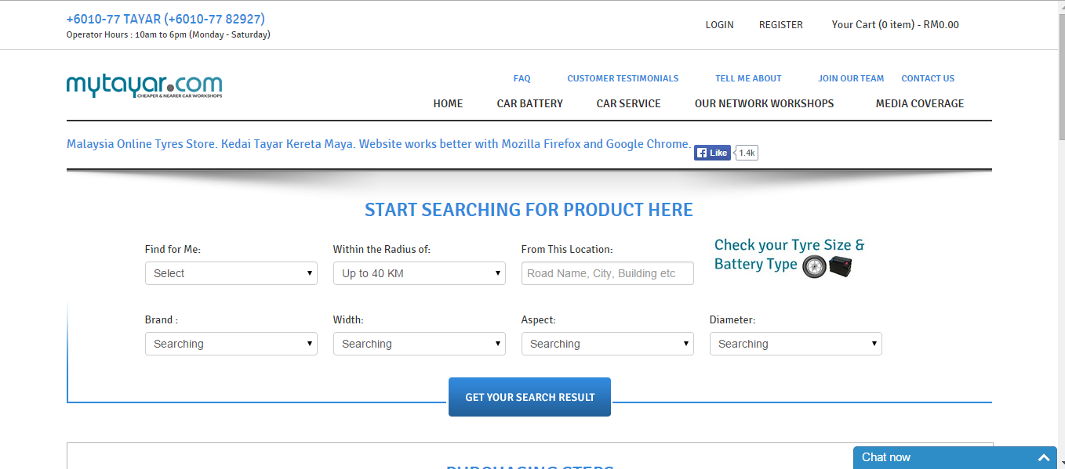
Task: Open the FAQ link
Action: pos(522,78)
